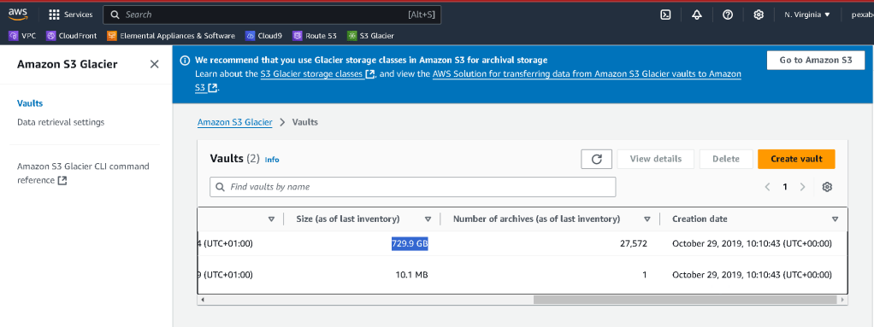
Task: Click the scrollbar left arrow
Action: point(203,300)
